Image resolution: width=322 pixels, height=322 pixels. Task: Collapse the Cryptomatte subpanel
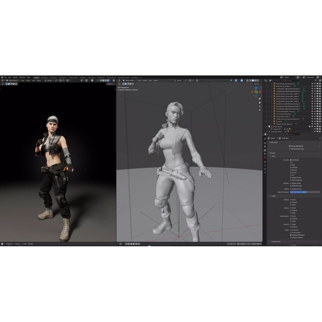[x=275, y=241]
